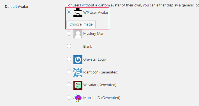The width and height of the screenshot is (199, 106).
Task: Select the Mystery Man radio button
Action: pos(69,33)
